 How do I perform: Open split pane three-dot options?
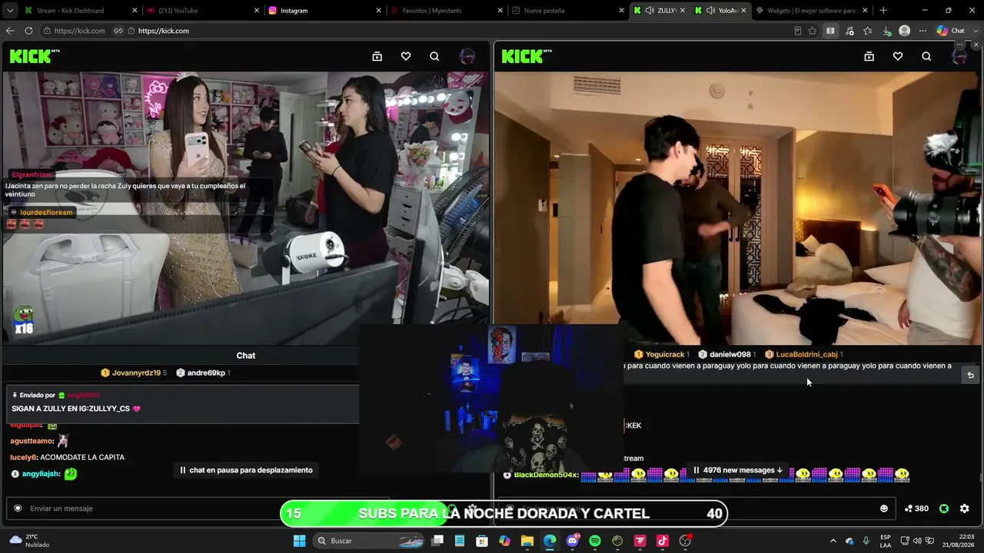point(960,45)
